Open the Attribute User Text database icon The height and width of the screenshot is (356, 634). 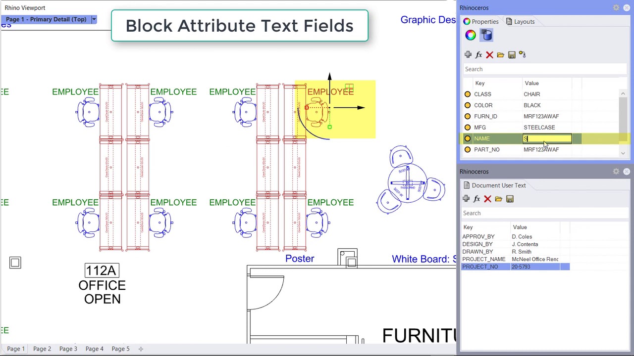tap(487, 35)
